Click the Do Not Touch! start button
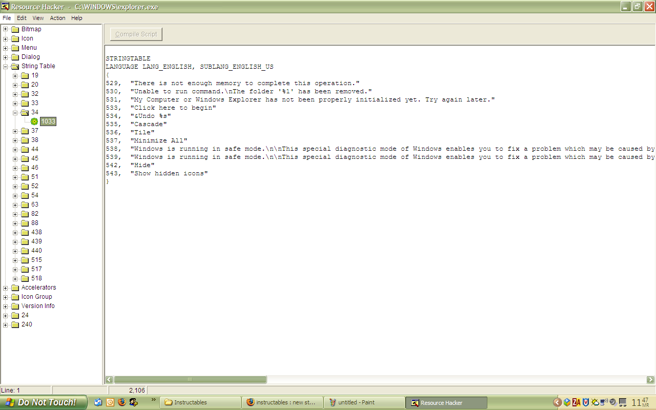Viewport: 656px width, 410px height. point(44,402)
